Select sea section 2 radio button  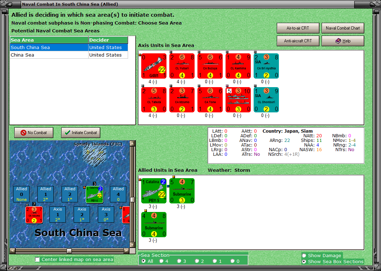pos(197,261)
